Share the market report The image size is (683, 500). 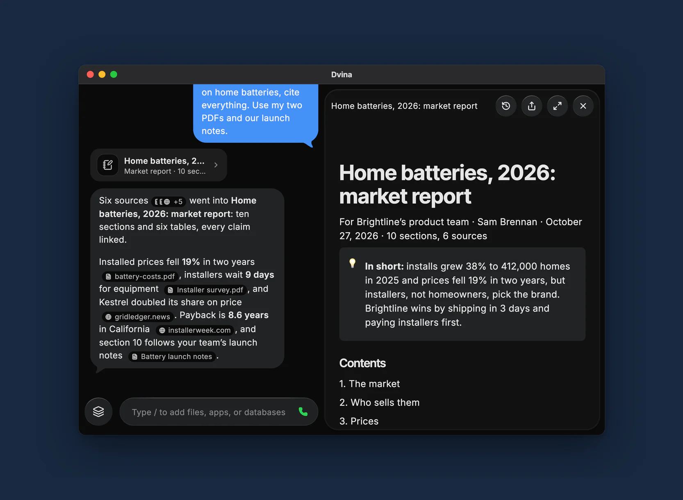coord(532,106)
